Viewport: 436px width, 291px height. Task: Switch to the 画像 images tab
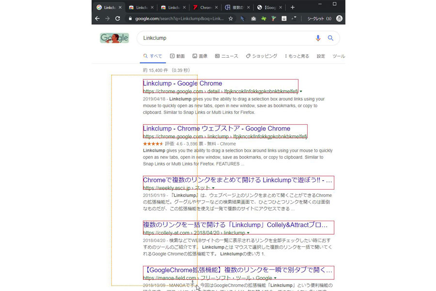[x=200, y=56]
